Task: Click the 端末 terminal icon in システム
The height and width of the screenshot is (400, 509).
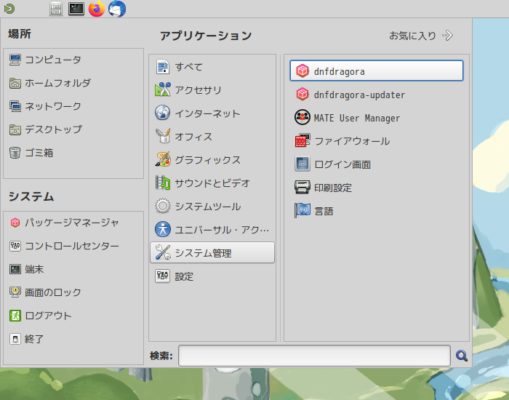Action: click(x=15, y=269)
